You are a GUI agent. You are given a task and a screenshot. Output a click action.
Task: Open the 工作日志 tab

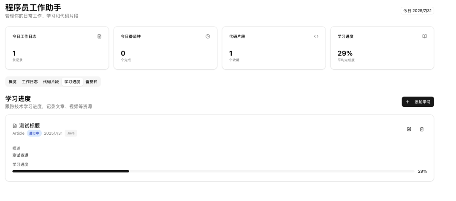(30, 81)
